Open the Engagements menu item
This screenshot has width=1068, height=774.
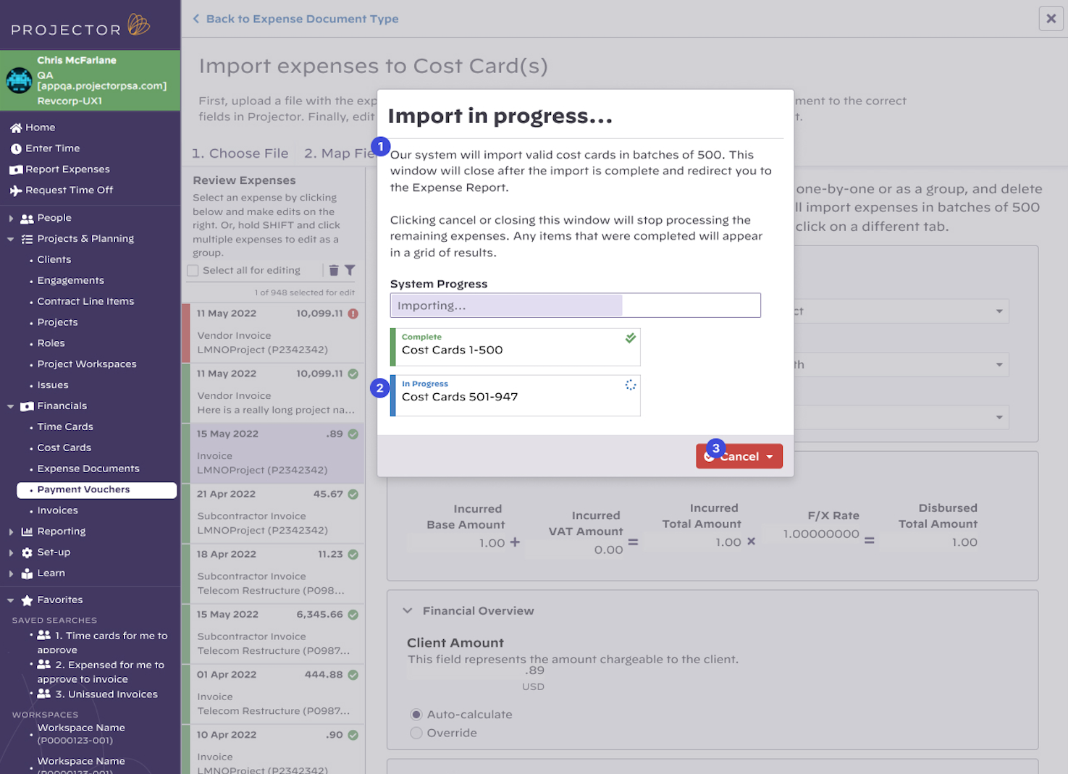71,281
